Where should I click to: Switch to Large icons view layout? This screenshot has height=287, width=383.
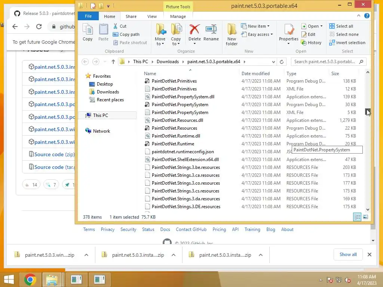click(x=365, y=217)
